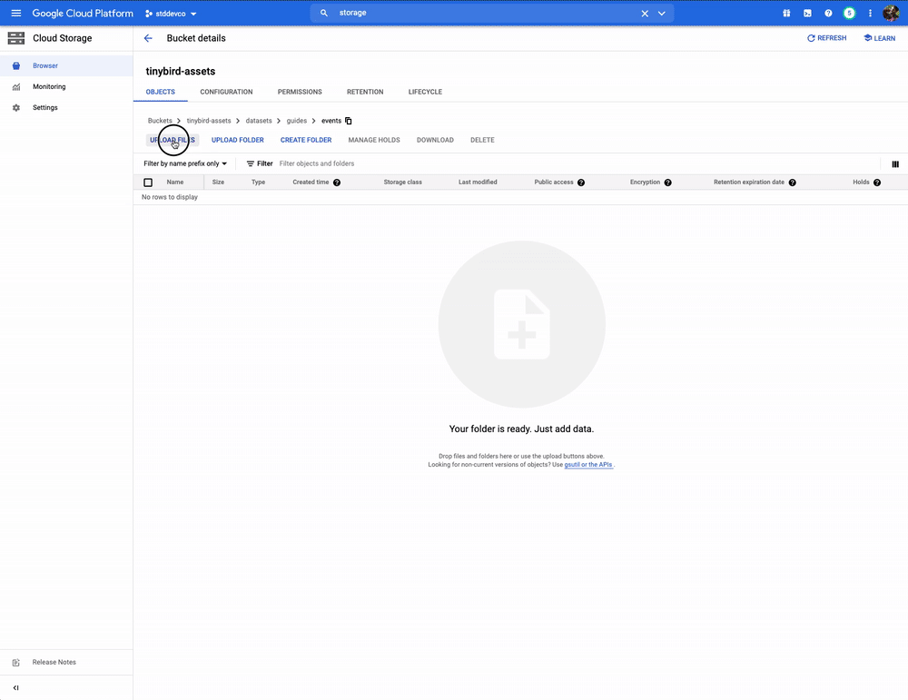Switch to the Retention tab
This screenshot has height=700, width=908.
click(365, 92)
